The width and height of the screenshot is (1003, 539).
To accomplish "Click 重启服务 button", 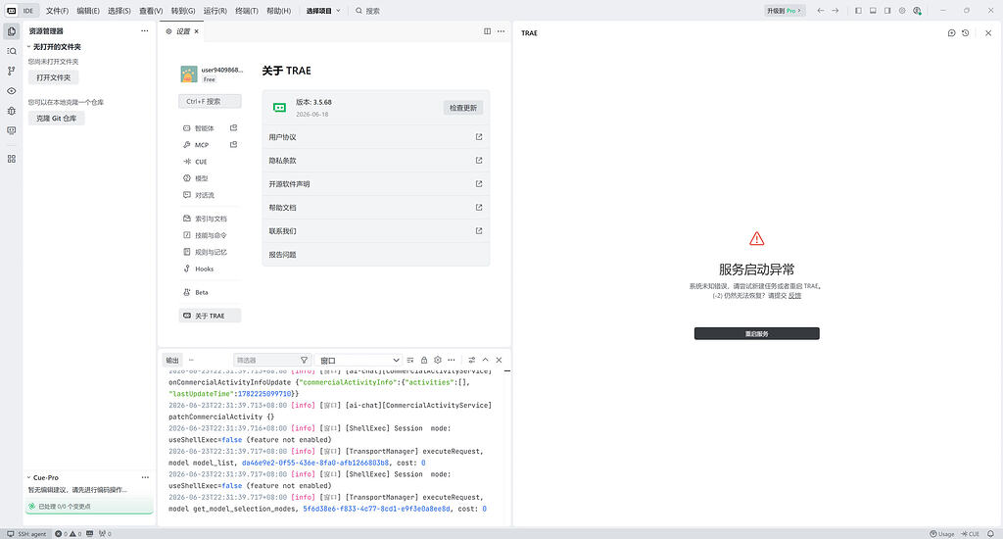I will point(757,333).
